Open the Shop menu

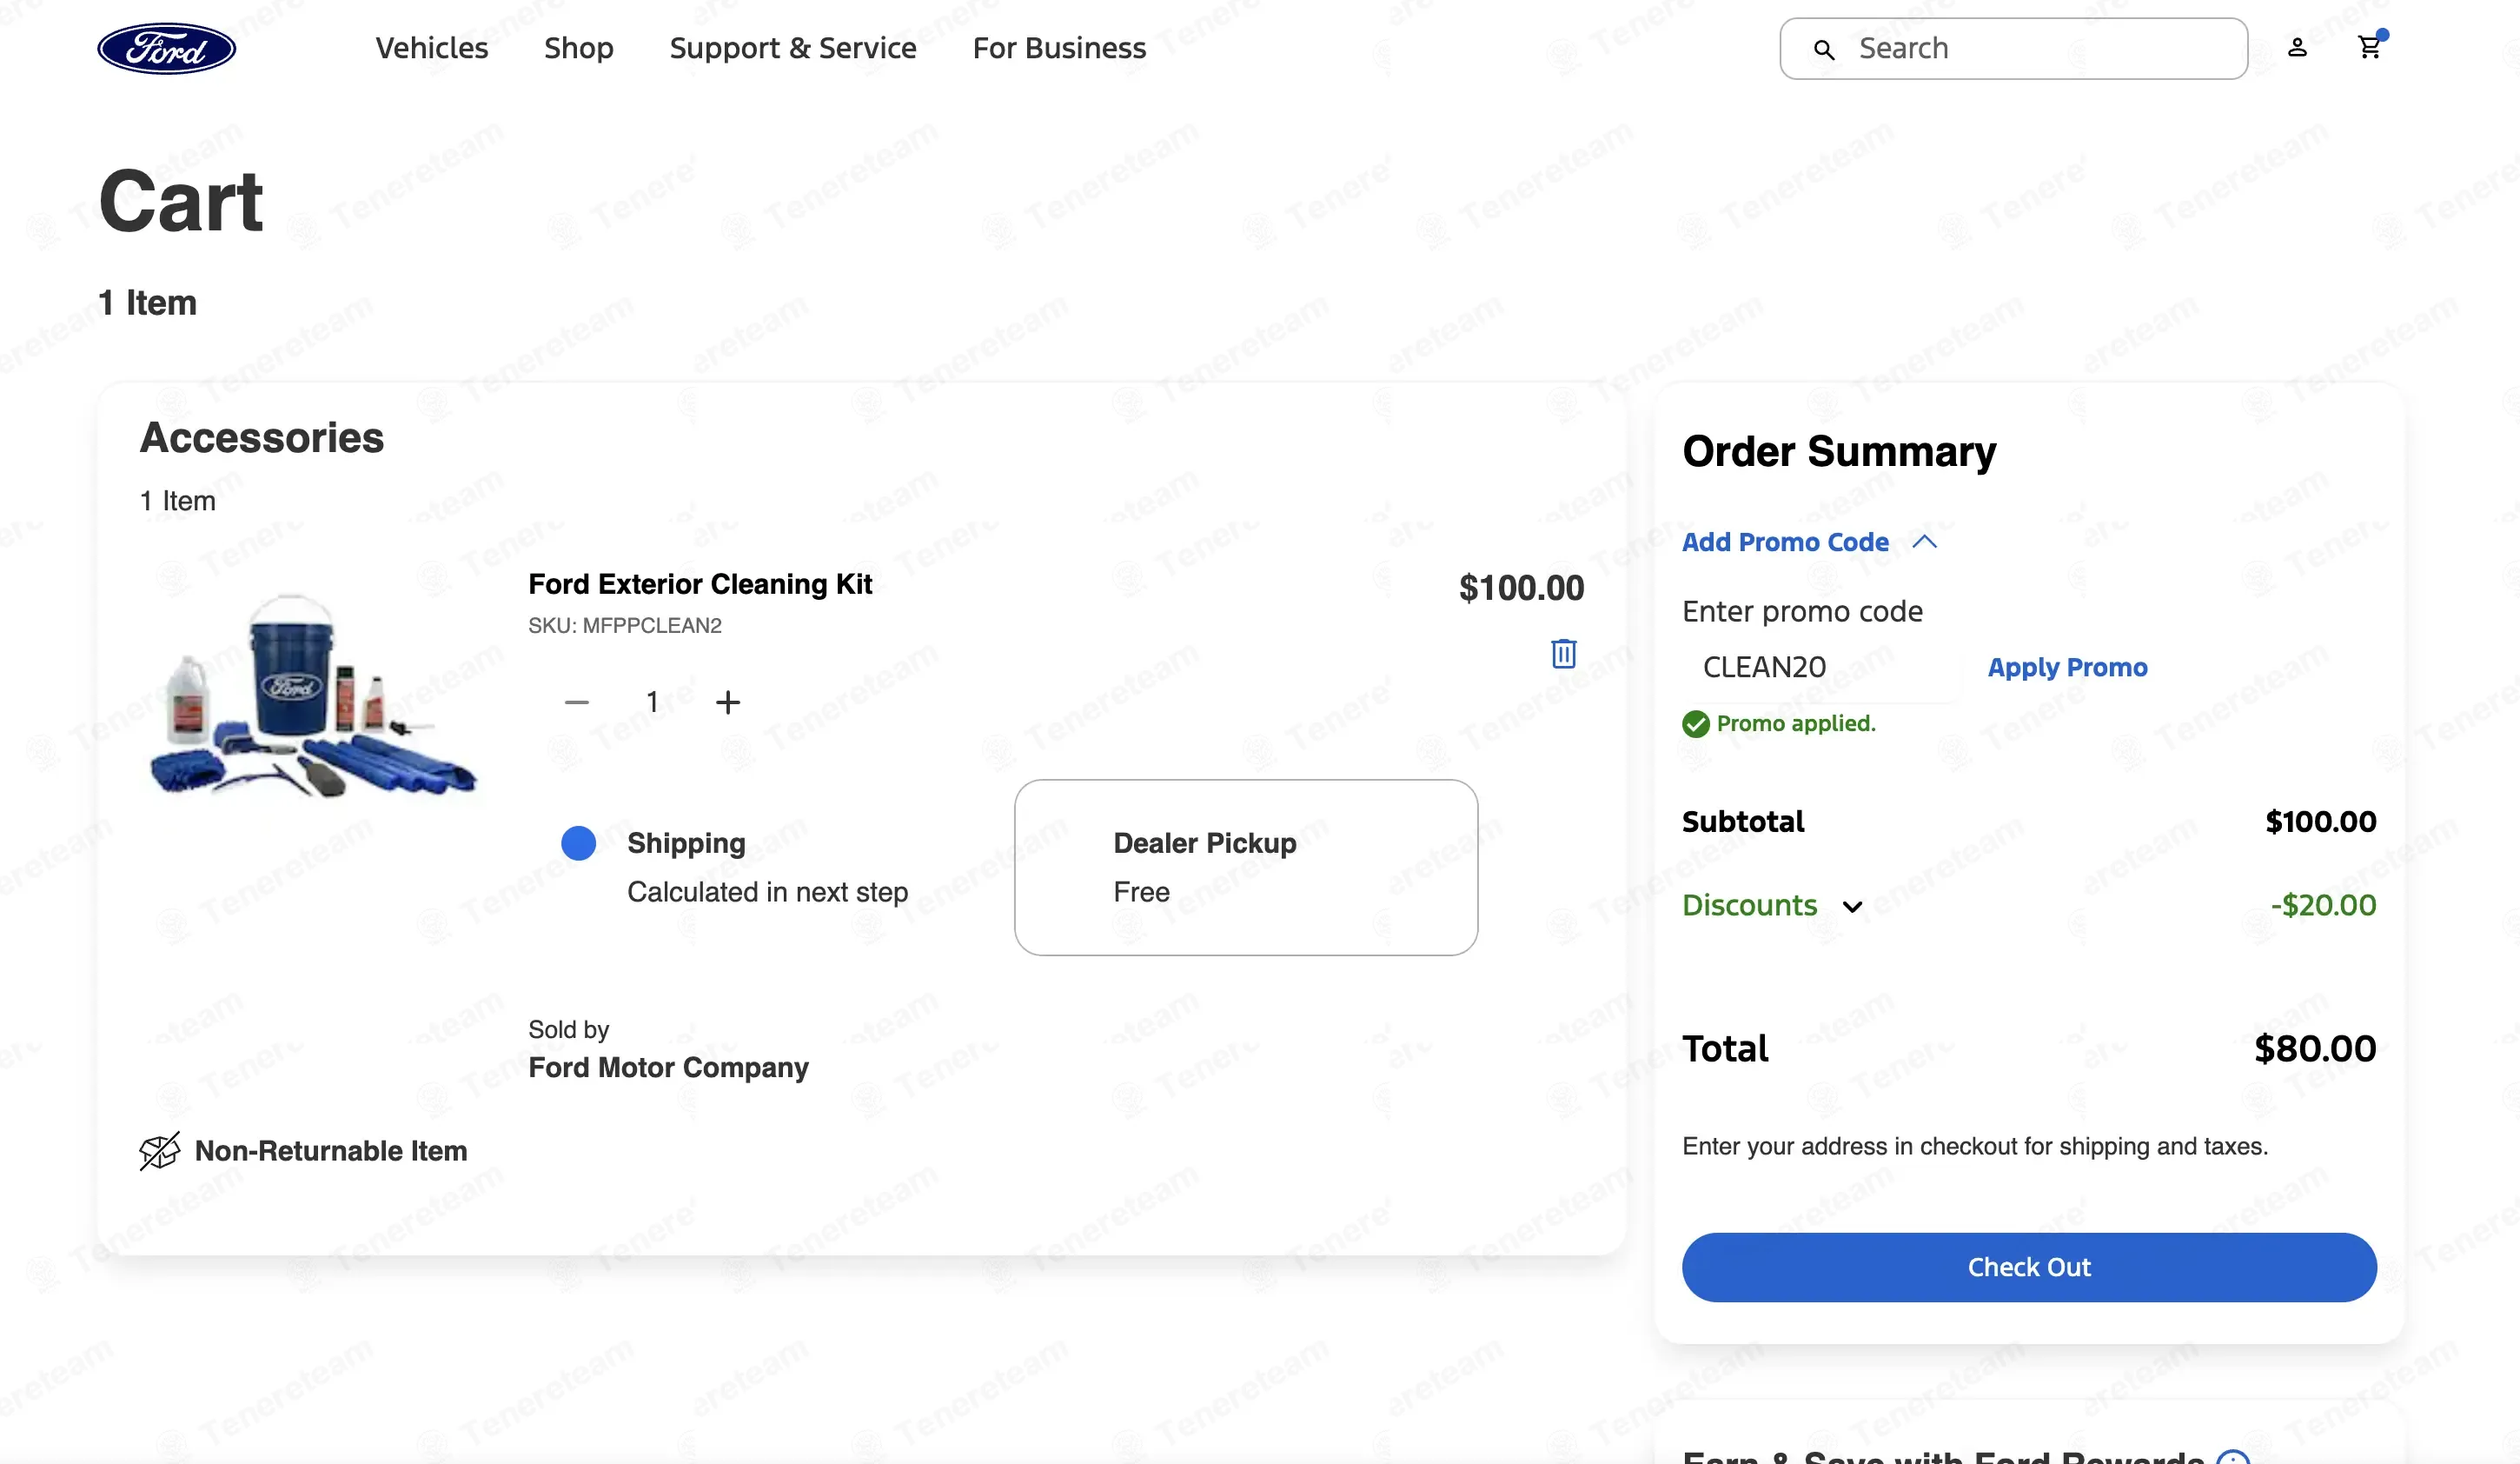tap(578, 48)
